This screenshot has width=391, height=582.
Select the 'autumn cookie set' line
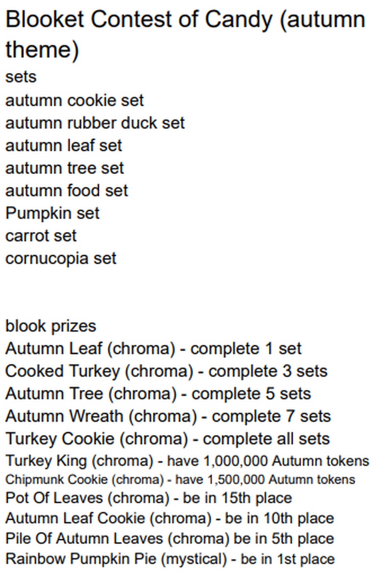click(x=75, y=101)
